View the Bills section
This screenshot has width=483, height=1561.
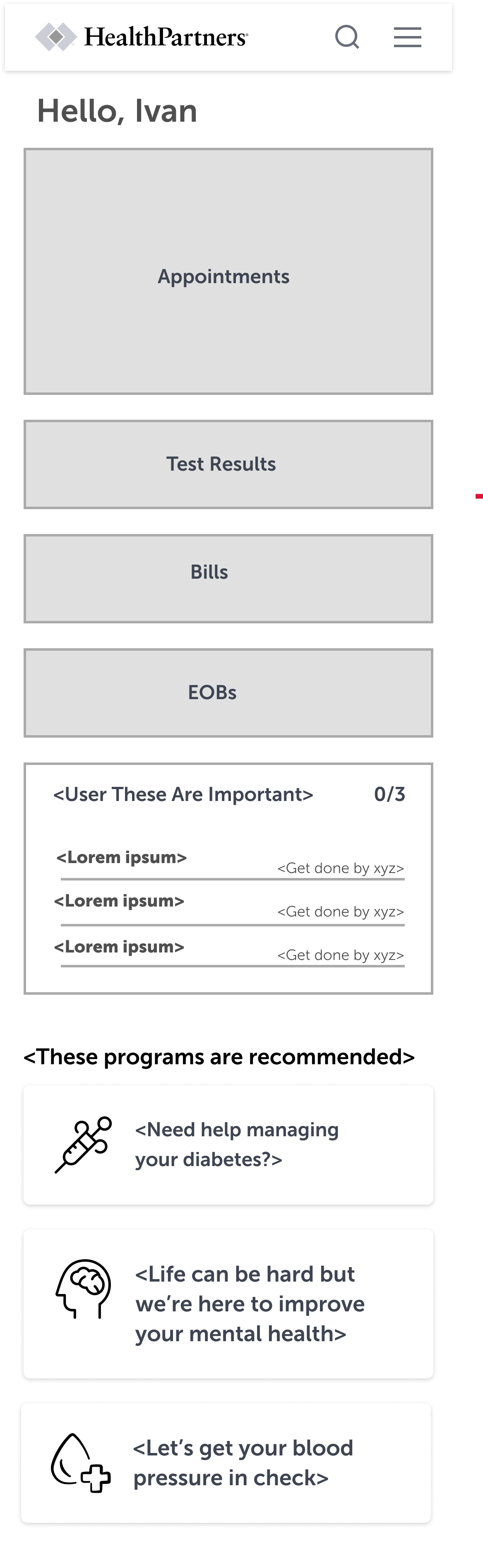click(228, 571)
